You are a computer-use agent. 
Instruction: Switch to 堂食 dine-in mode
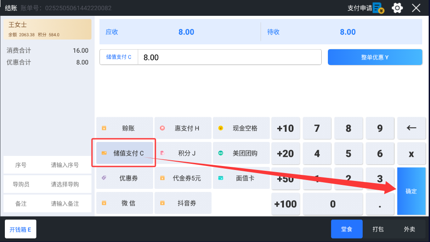tap(347, 229)
